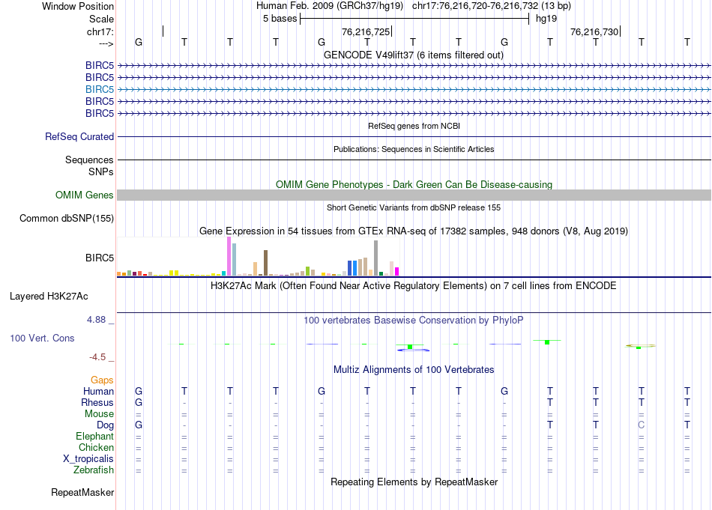Screen dimensions: 712x510
Task: Click the Human Feb. 2009 (GRCh37/hg19) text
Action: [330, 6]
